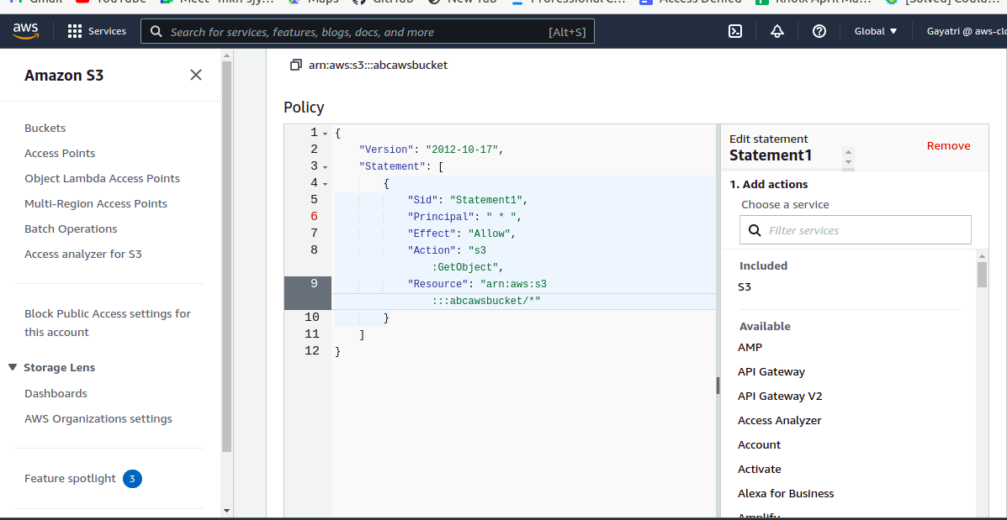
Task: Click the editor panel splitter handle
Action: click(718, 385)
